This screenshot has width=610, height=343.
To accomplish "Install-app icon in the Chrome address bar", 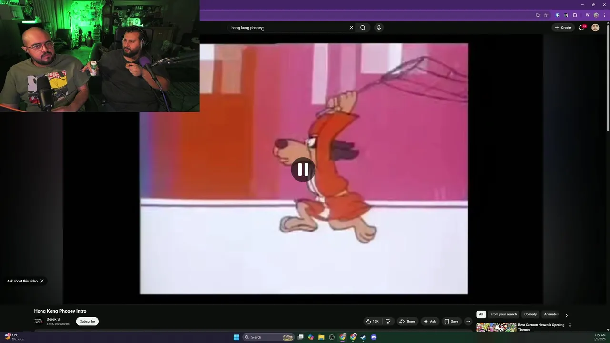I will [538, 15].
